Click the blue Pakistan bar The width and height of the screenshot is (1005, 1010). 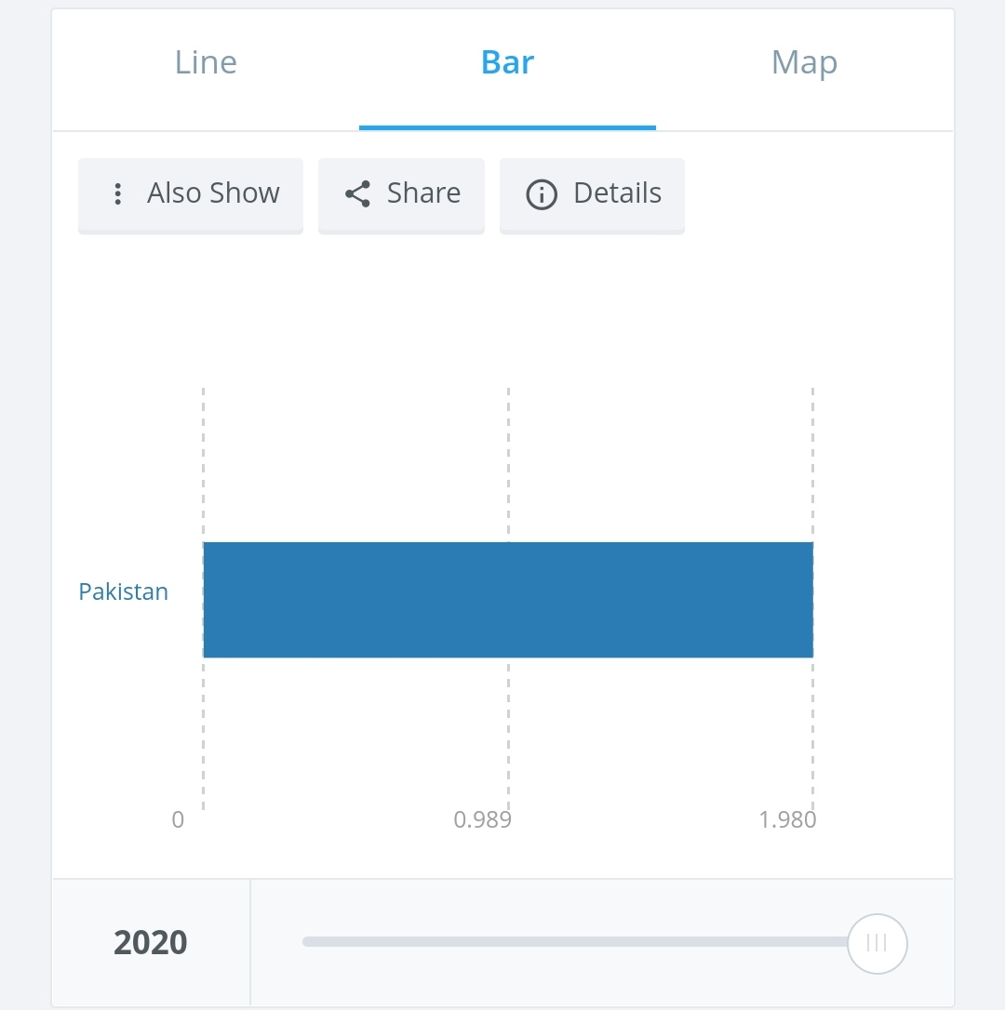[x=508, y=600]
